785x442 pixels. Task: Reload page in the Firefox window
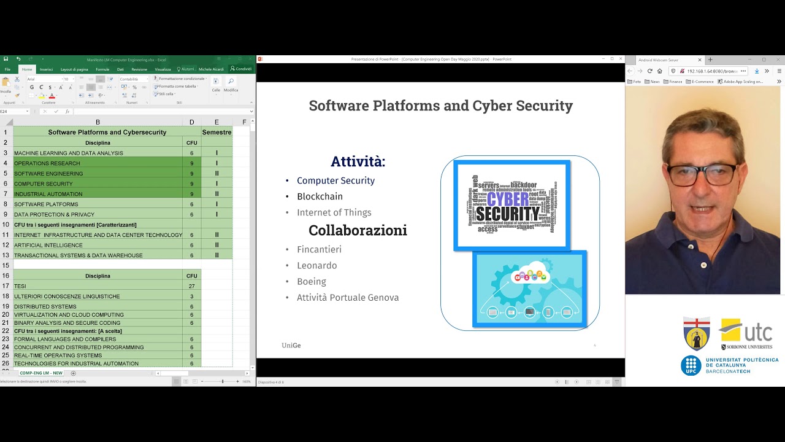pos(649,71)
